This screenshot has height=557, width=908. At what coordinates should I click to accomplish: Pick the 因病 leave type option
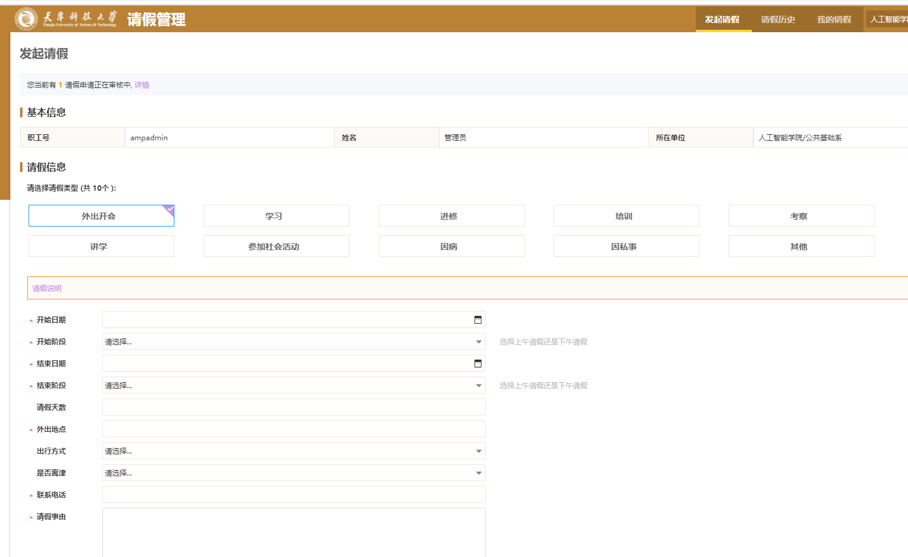451,247
